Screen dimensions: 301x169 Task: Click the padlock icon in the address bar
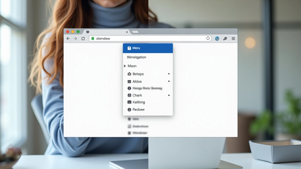tap(92, 38)
